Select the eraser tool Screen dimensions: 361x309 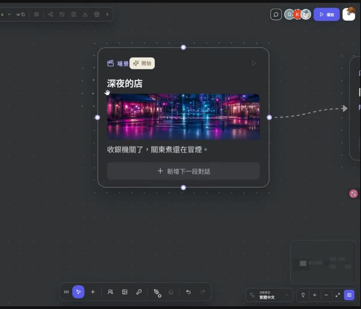click(171, 292)
